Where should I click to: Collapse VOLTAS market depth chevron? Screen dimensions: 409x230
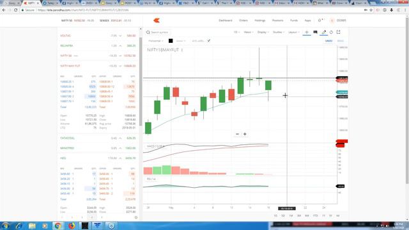(x=120, y=36)
